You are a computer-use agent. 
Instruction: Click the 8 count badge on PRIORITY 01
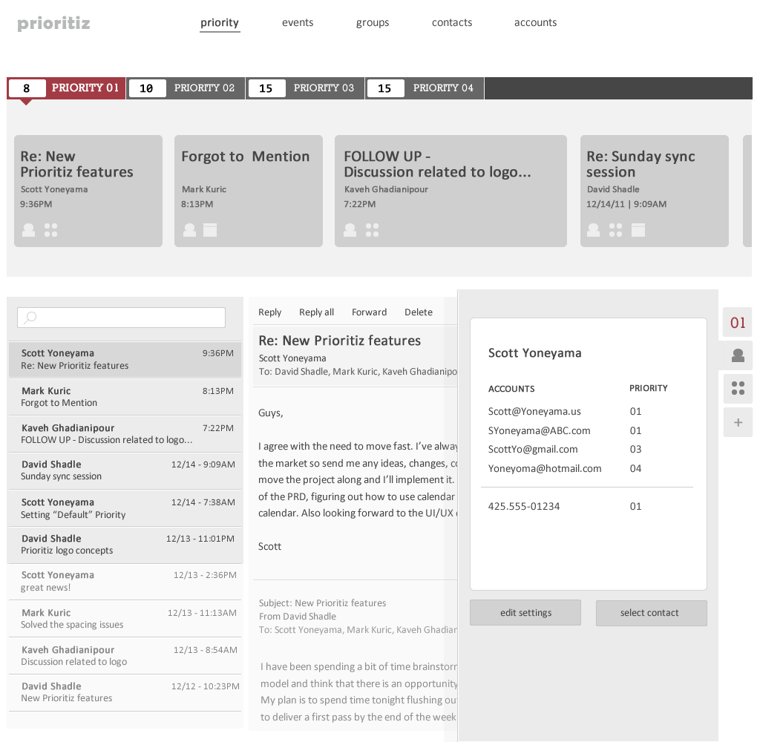[27, 88]
